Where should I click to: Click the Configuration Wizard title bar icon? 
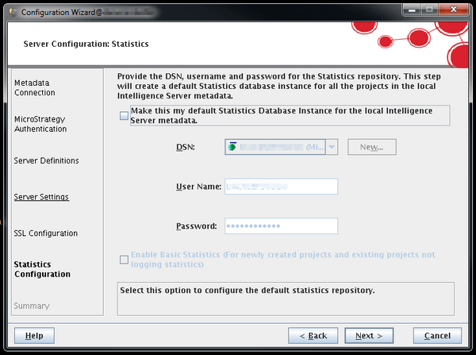tap(13, 12)
